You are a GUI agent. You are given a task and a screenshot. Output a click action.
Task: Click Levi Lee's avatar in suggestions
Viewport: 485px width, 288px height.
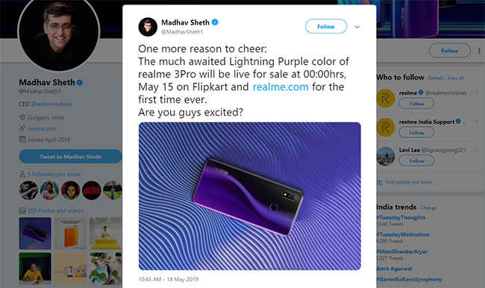click(386, 156)
